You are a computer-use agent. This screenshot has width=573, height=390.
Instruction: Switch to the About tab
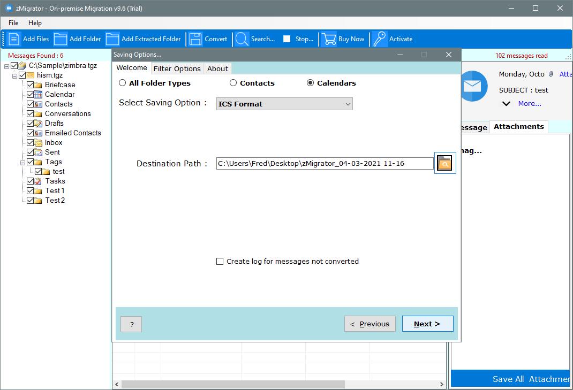click(x=218, y=68)
